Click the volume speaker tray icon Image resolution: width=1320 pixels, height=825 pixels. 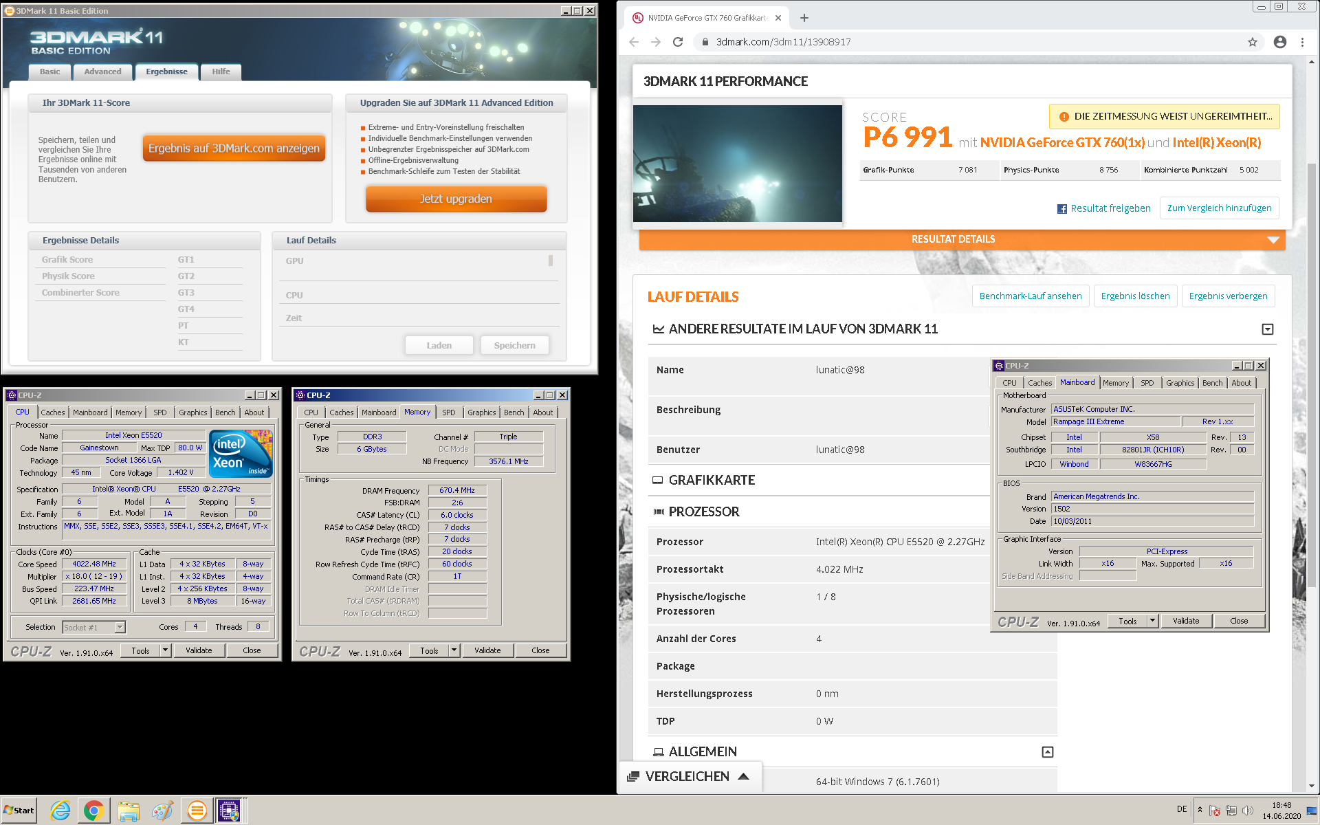coord(1248,811)
